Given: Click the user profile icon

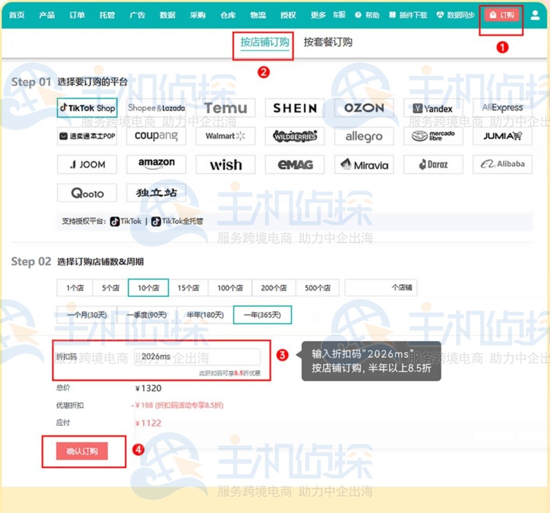Looking at the screenshot, I should (x=535, y=15).
